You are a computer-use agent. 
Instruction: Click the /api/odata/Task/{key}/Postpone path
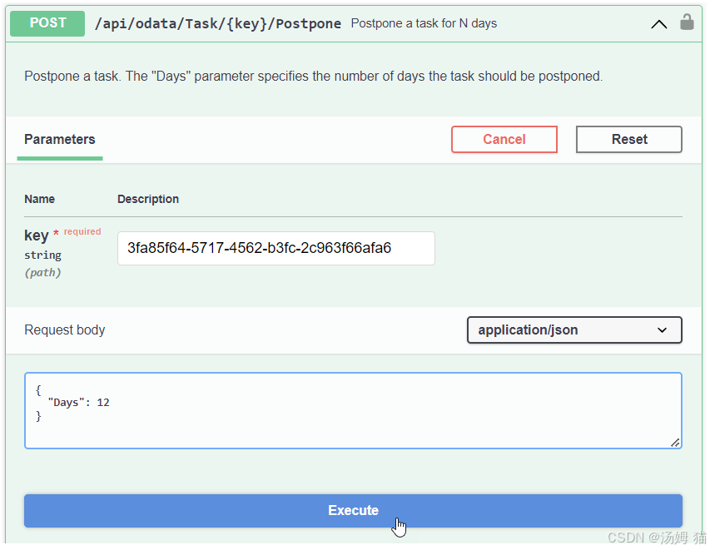point(218,23)
